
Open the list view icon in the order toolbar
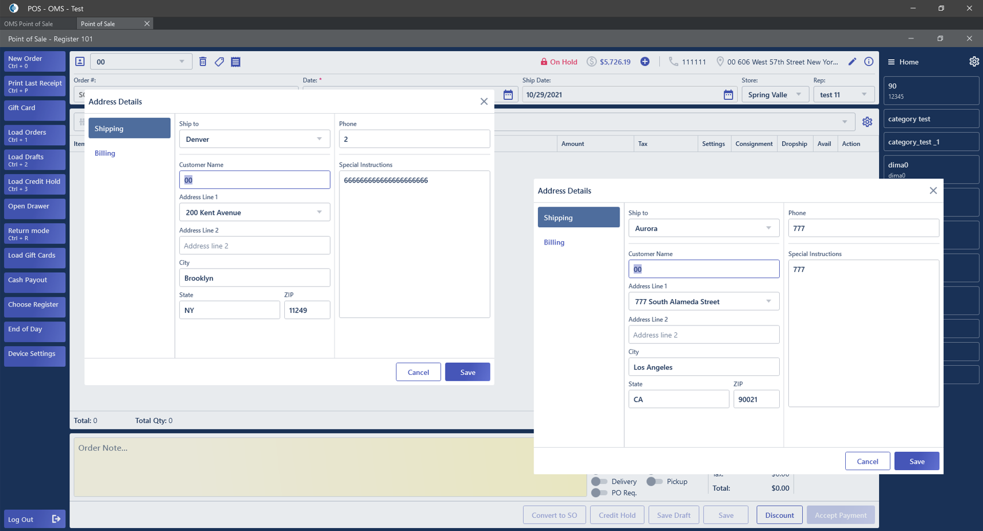pos(235,61)
